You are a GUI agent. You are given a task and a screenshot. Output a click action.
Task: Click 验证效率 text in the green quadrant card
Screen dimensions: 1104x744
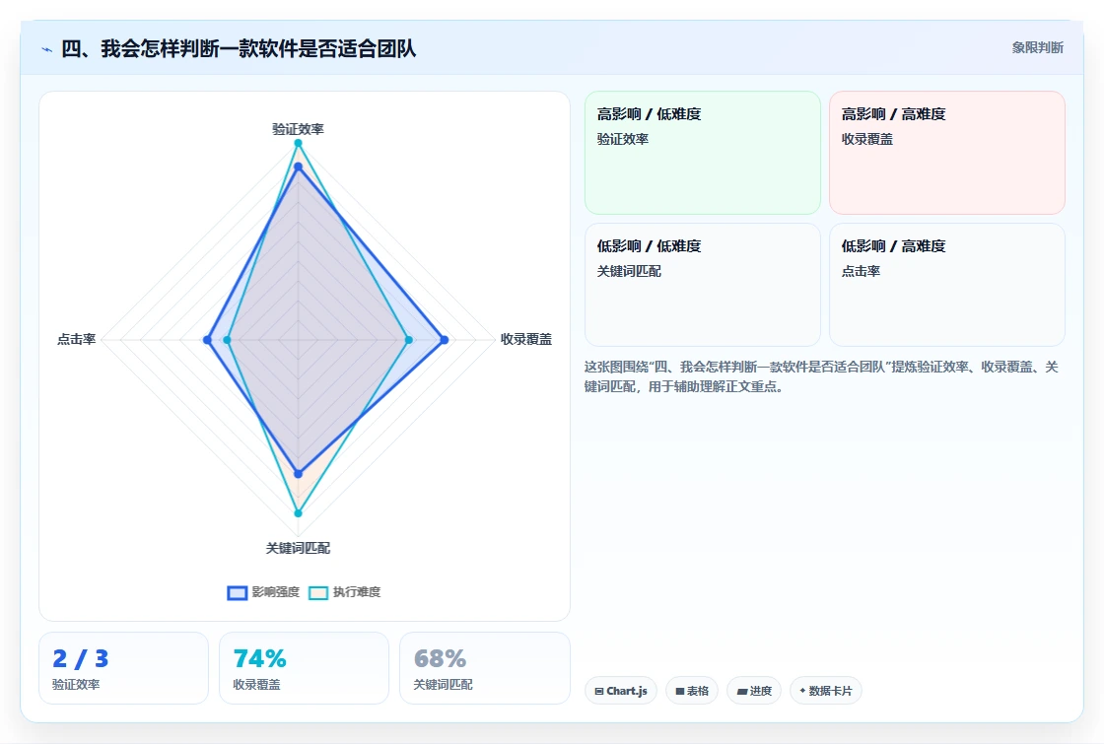623,139
